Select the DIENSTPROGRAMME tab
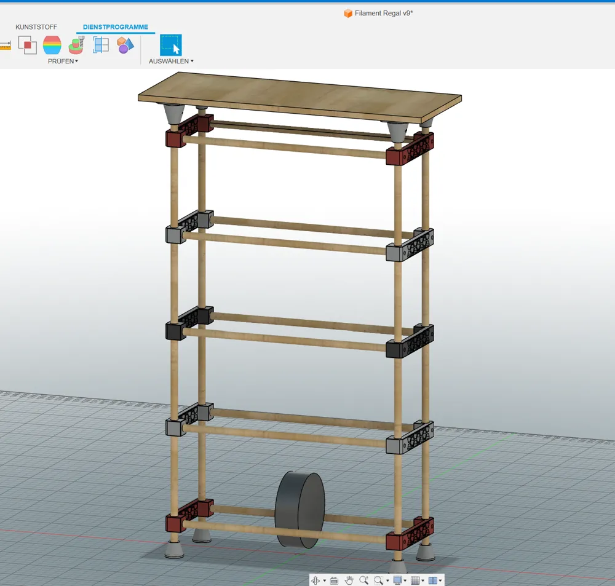Image resolution: width=615 pixels, height=586 pixels. point(116,27)
